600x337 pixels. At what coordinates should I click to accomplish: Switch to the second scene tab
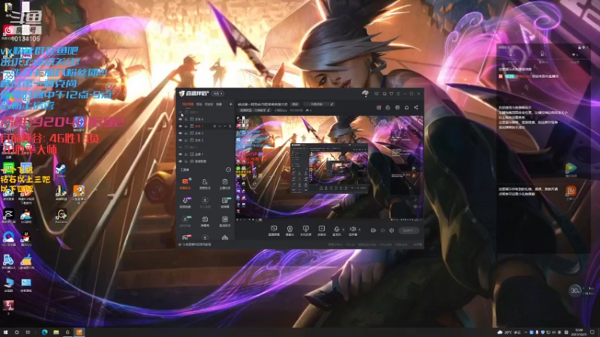[199, 104]
